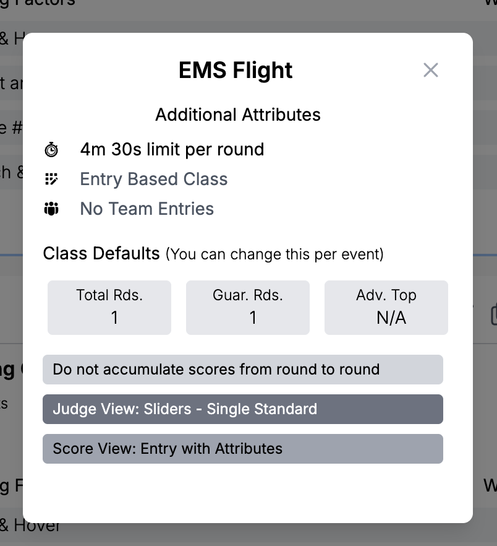Select the No Team Entries label
497x546 pixels.
pyautogui.click(x=147, y=209)
